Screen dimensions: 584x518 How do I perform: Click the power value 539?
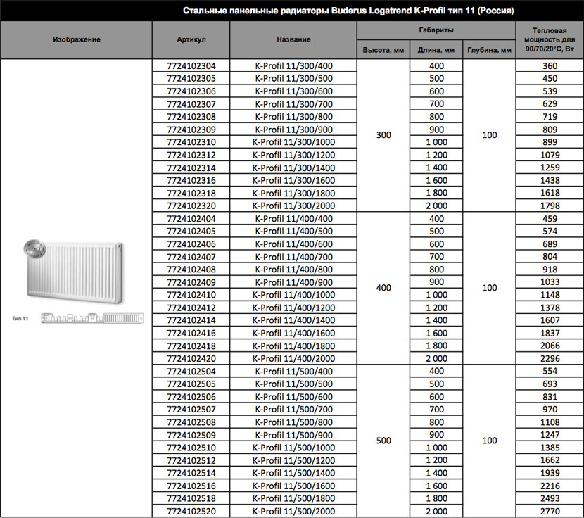(550, 91)
